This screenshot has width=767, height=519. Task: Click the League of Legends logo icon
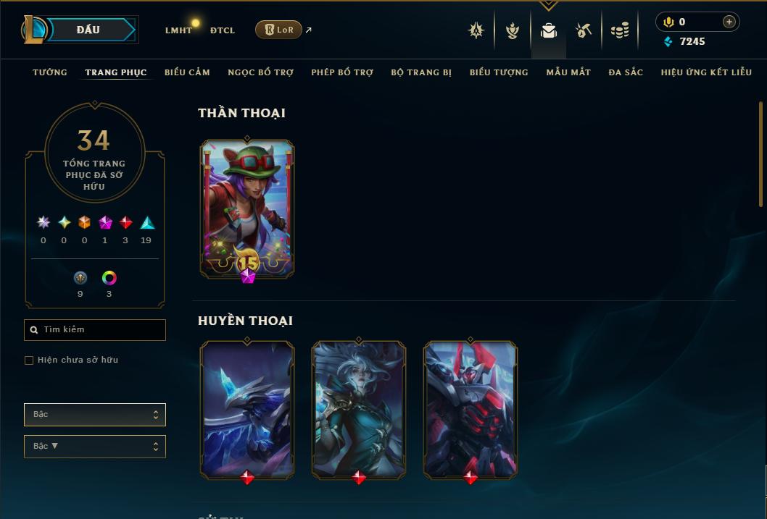pyautogui.click(x=33, y=29)
